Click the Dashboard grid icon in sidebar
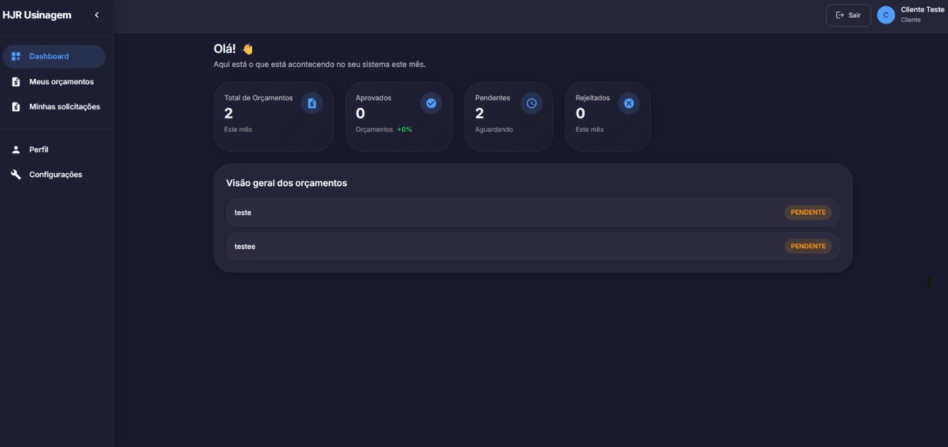This screenshot has height=447, width=948. pyautogui.click(x=16, y=56)
